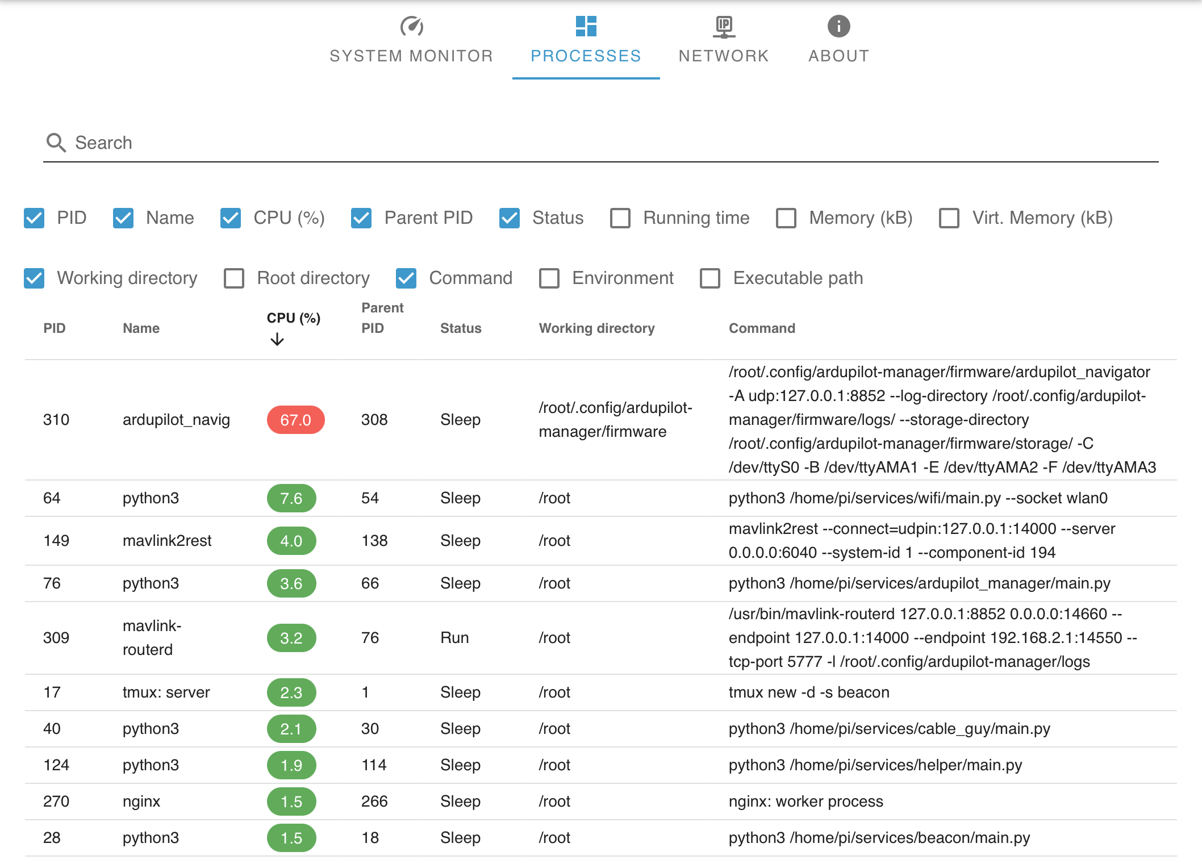Select the Processes grid icon
This screenshot has width=1202, height=860.
[585, 26]
